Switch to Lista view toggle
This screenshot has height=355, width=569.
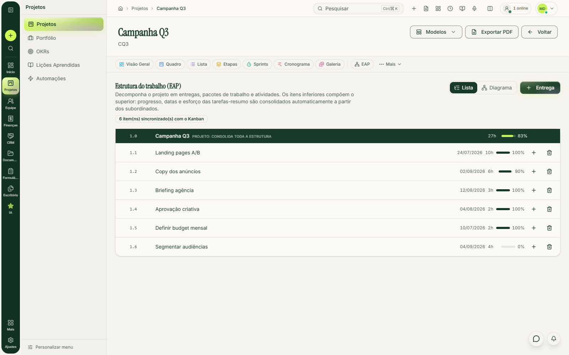[463, 88]
